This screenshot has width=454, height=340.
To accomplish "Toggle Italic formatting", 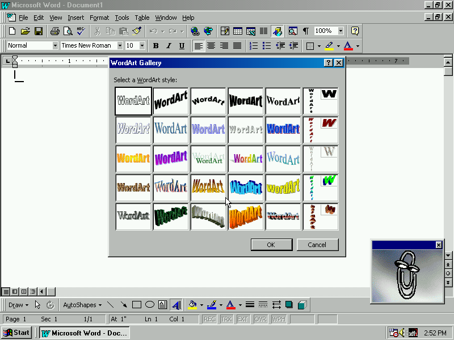I will (x=169, y=46).
